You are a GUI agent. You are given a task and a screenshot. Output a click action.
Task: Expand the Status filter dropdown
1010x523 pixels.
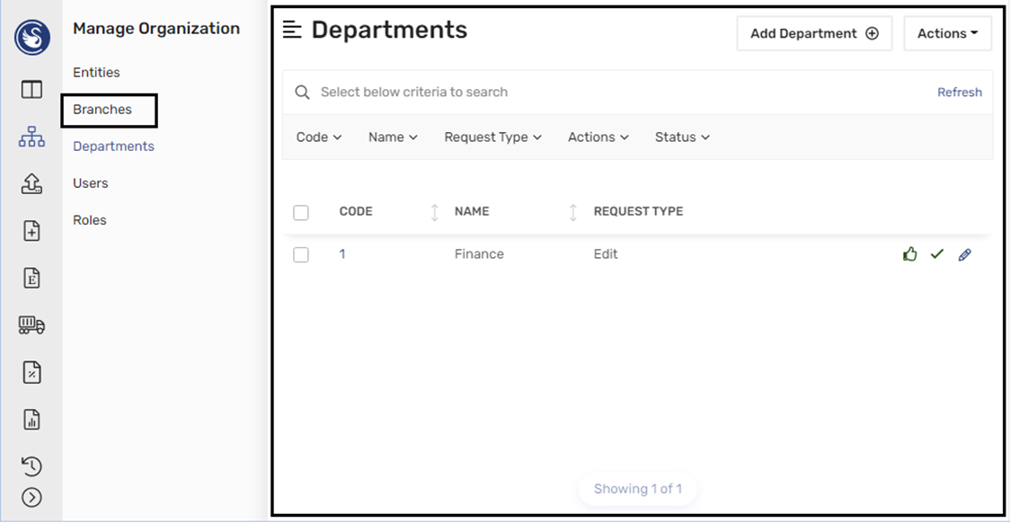682,137
